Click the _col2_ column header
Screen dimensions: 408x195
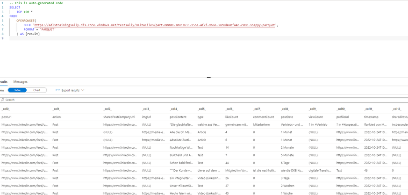(107, 109)
